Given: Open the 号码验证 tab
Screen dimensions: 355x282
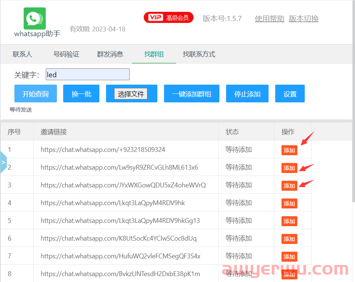Looking at the screenshot, I should (x=67, y=54).
